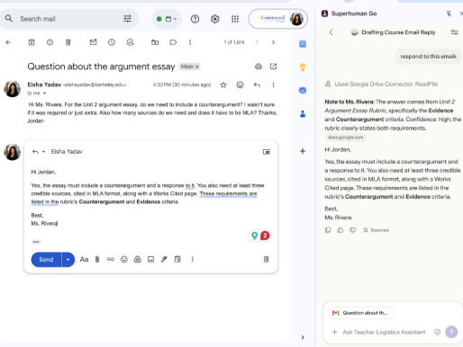Expand recipient details next to 'to me'
Viewport: 463px width, 347px height.
click(x=44, y=93)
